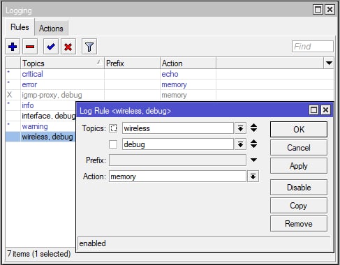Toggle the invert checkbox beside the debug topic
The image size is (340, 265).
[x=113, y=144]
